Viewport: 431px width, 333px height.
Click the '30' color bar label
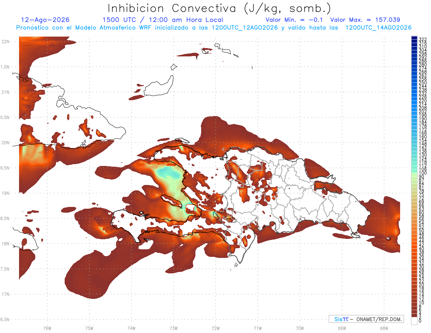[421, 267]
